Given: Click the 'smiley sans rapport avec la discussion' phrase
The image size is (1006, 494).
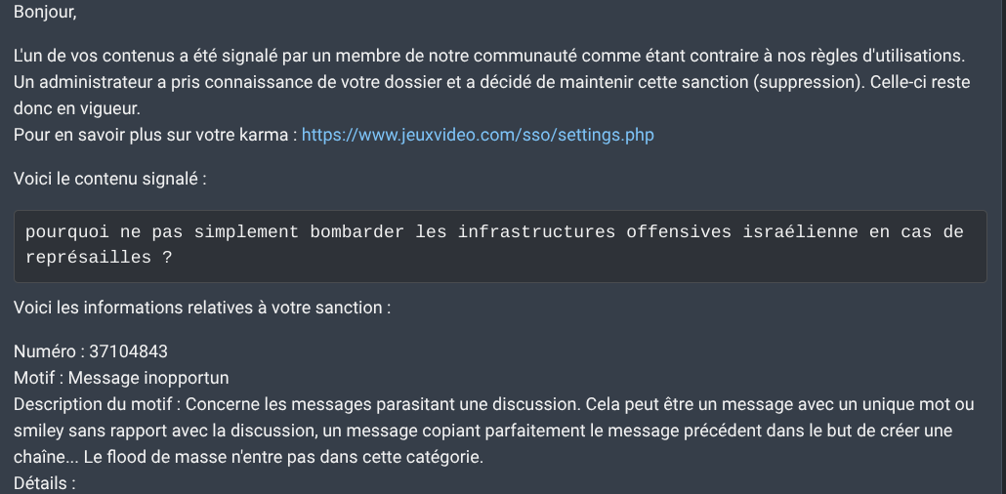Looking at the screenshot, I should tap(165, 431).
